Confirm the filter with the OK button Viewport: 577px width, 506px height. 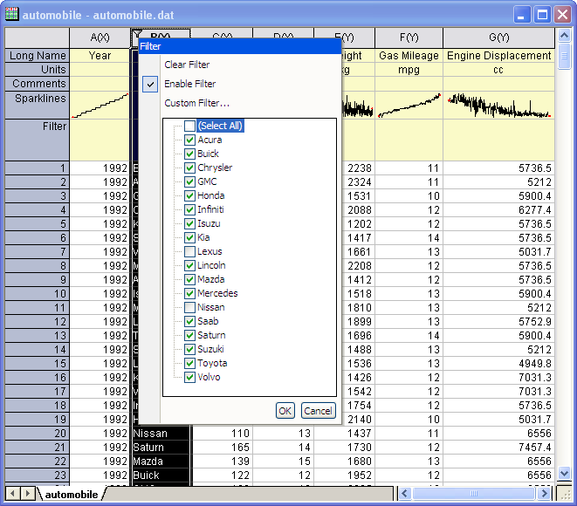pos(285,411)
